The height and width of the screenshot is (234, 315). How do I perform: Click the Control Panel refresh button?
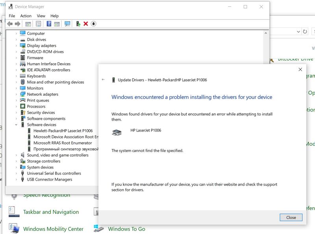[305, 31]
